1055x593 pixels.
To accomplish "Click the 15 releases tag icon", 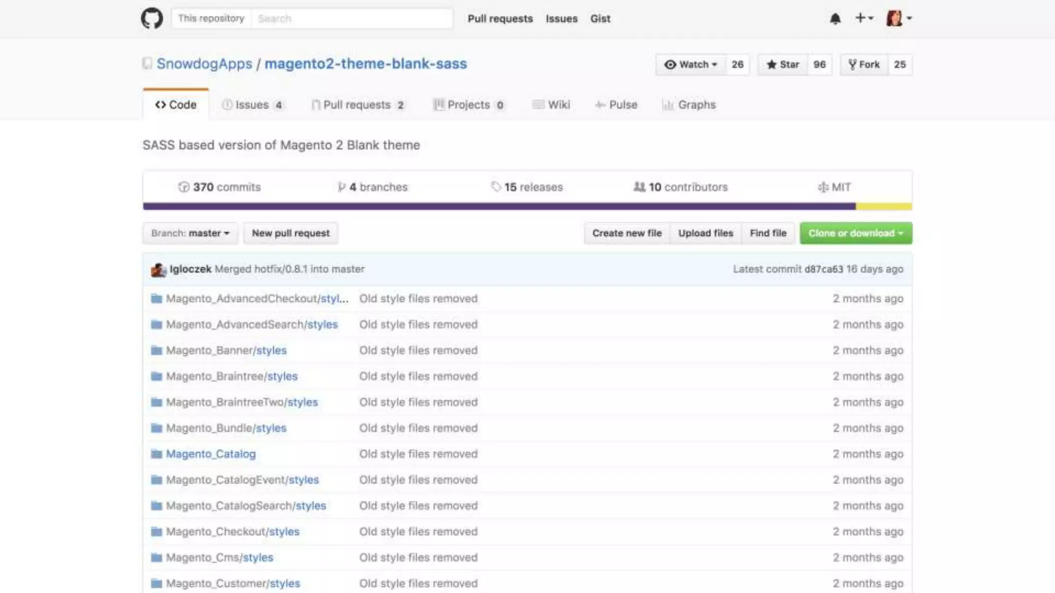I will pos(496,187).
